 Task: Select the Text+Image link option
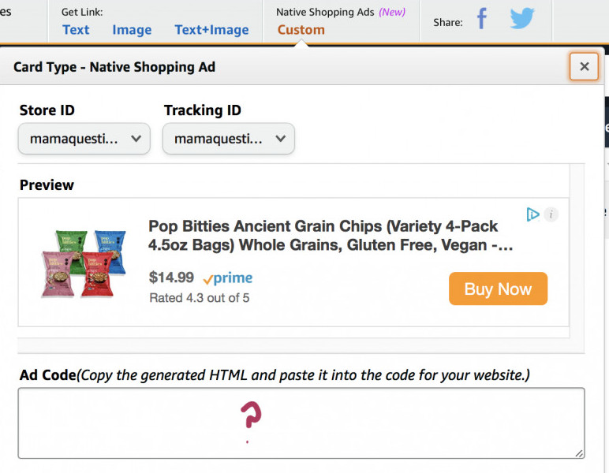point(211,30)
